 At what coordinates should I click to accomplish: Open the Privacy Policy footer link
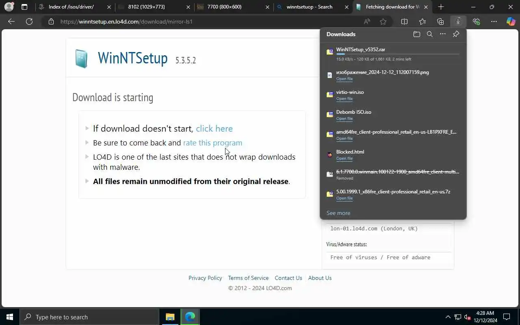[205, 278]
